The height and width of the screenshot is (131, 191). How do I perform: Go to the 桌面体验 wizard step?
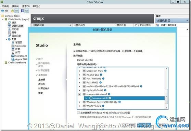pos(43,75)
